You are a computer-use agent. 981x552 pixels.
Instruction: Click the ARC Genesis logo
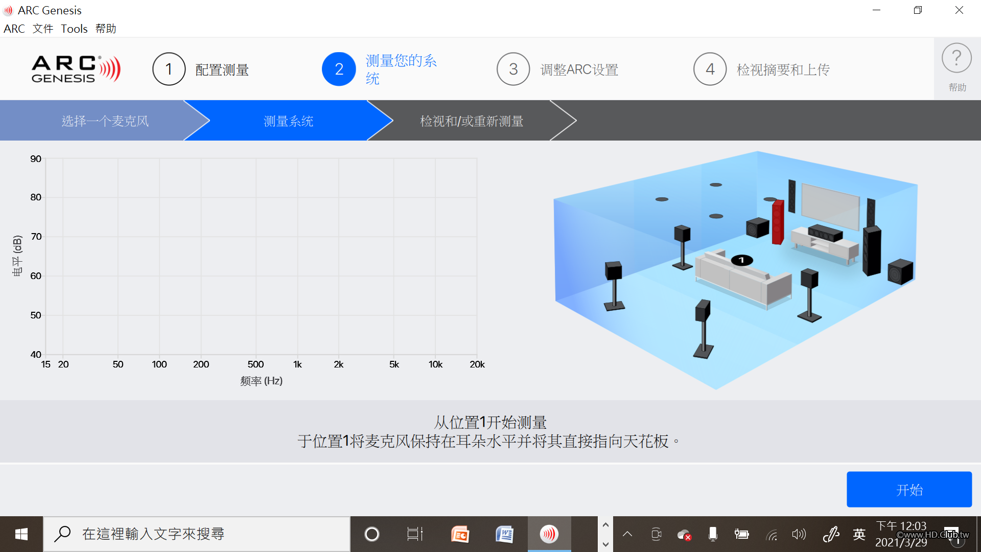76,69
